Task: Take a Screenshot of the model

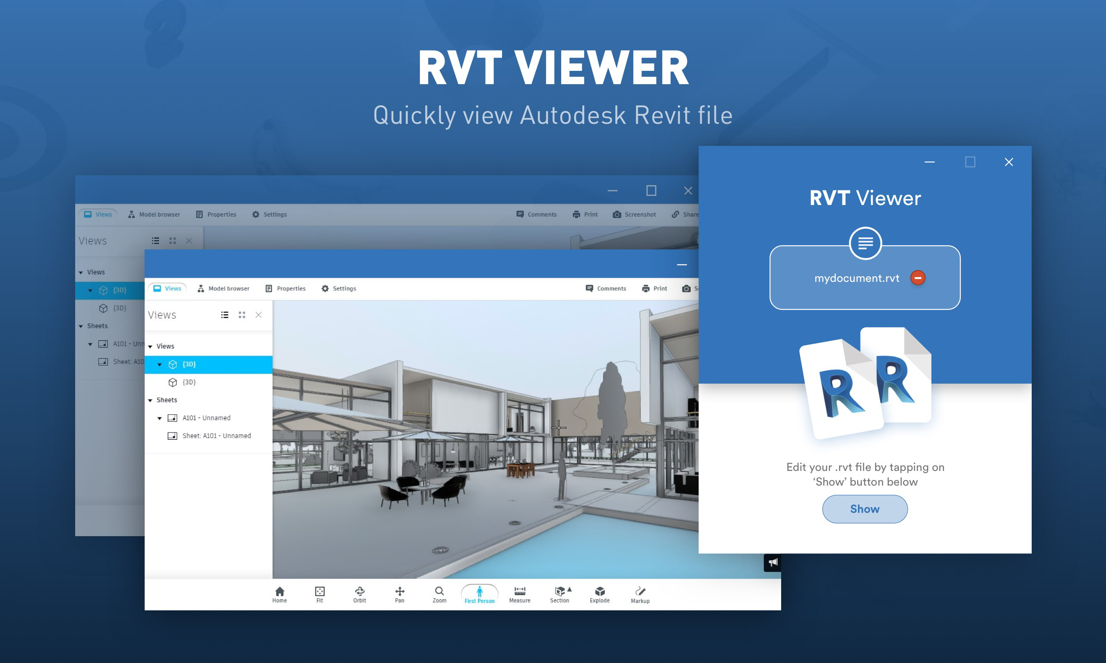Action: point(634,214)
